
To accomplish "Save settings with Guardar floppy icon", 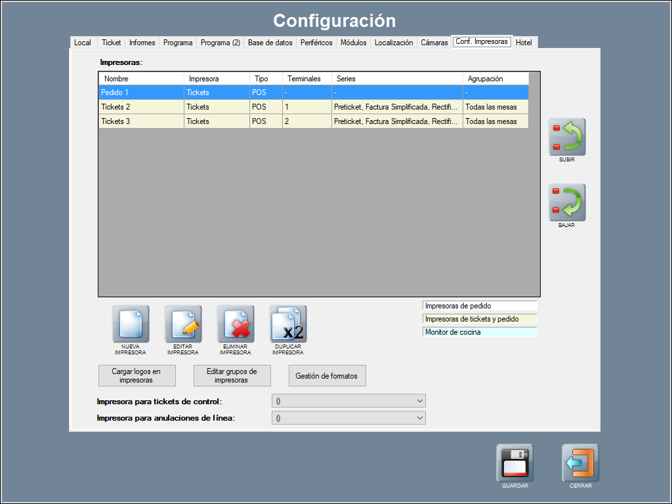I will pos(514,463).
